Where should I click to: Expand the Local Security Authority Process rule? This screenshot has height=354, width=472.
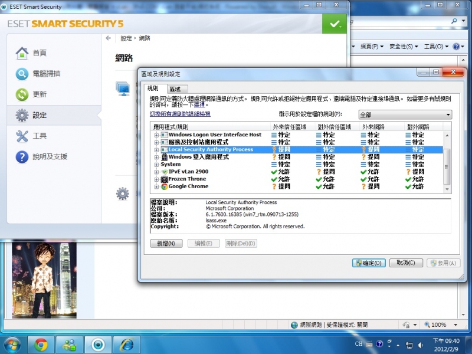point(156,150)
